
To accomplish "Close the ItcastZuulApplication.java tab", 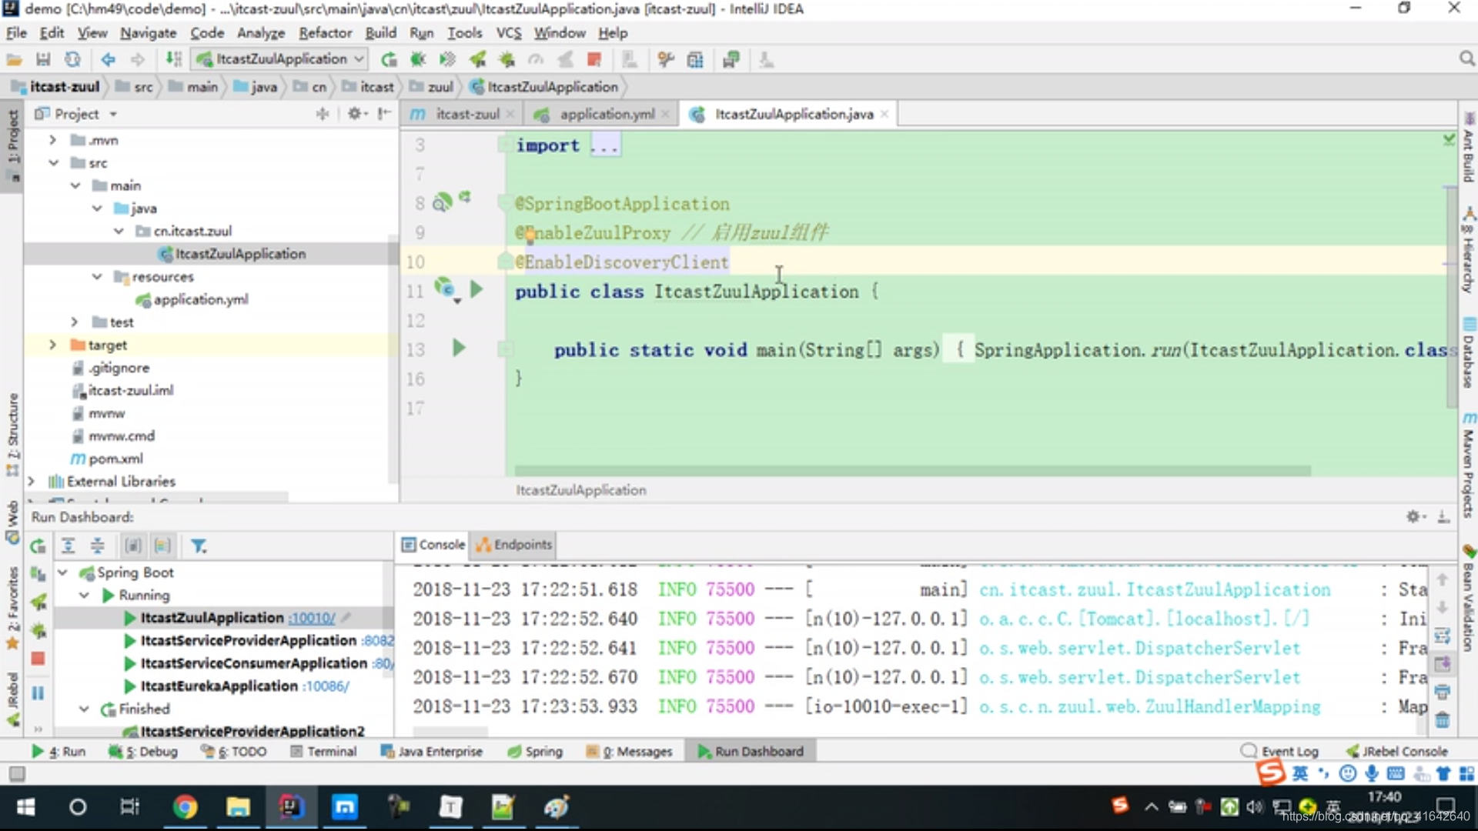I will (x=884, y=114).
